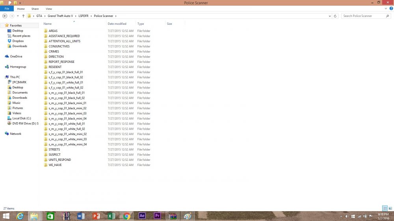Select s_m_y_cop_01_white_mini_04 folder
Viewport: 394px width, 221px height.
[x=68, y=144]
